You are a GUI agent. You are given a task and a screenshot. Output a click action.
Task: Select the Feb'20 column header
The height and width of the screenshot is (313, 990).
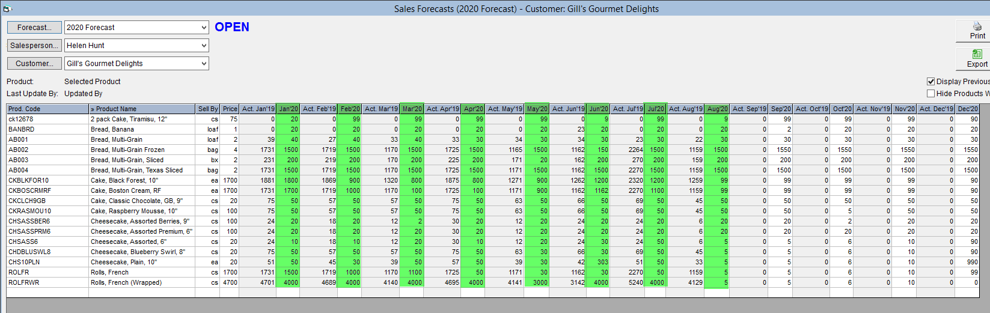[x=349, y=109]
